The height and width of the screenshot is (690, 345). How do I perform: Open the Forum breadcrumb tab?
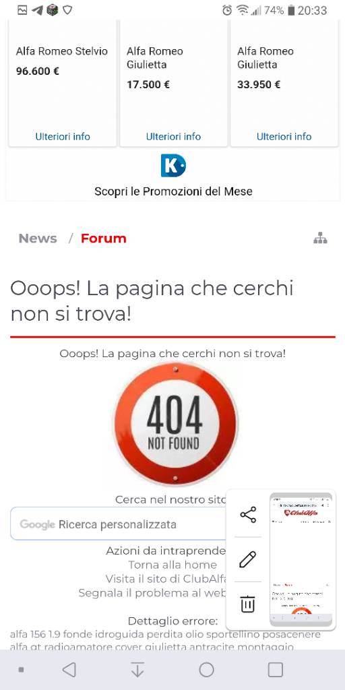(103, 239)
